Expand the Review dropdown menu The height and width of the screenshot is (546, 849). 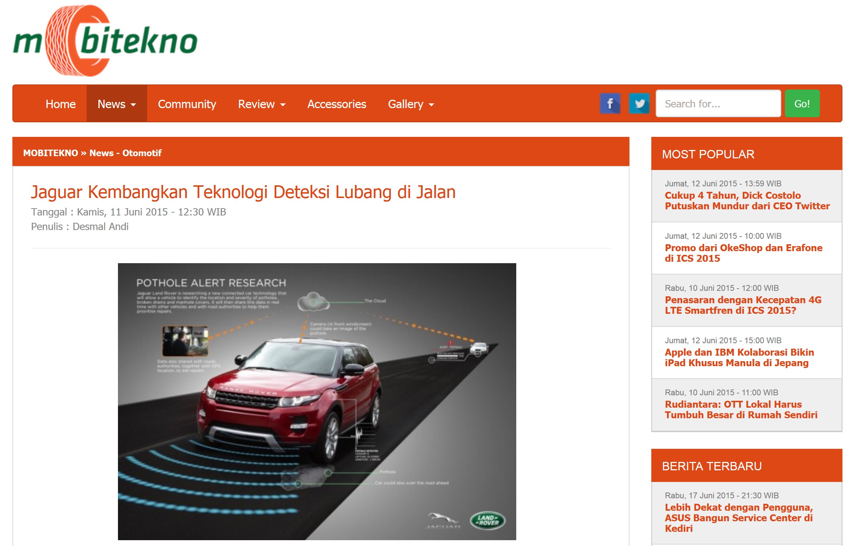[x=262, y=104]
